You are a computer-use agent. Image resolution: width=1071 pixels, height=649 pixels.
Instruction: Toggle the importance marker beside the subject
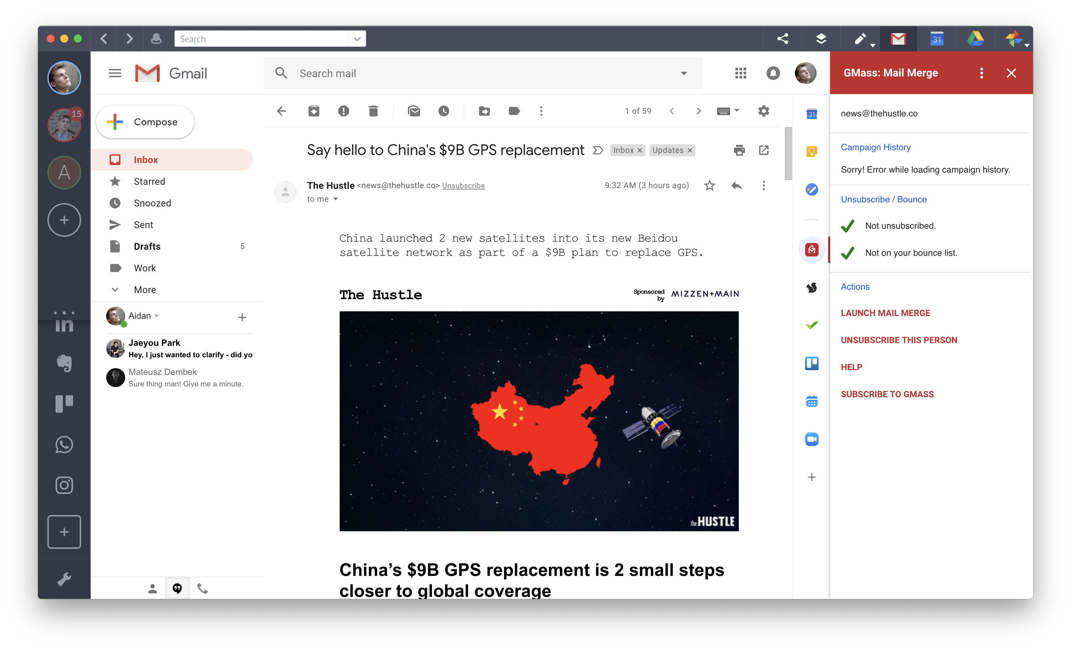[598, 150]
